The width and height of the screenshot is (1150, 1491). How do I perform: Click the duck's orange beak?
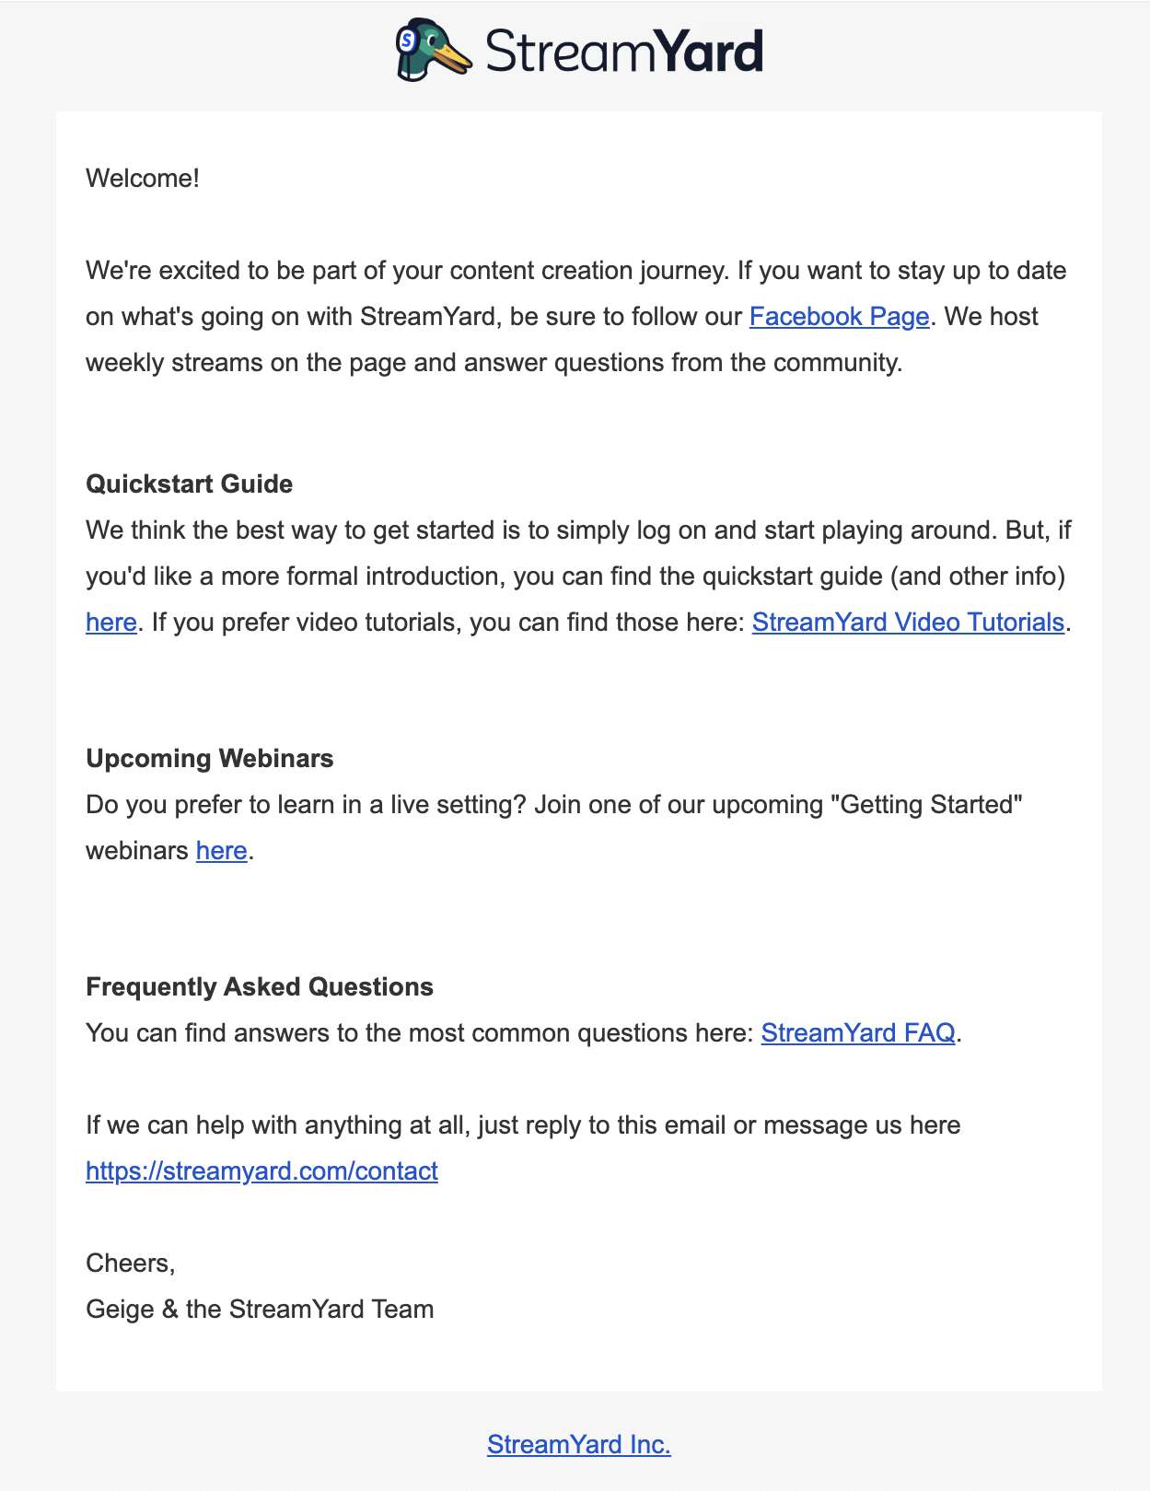coord(451,60)
